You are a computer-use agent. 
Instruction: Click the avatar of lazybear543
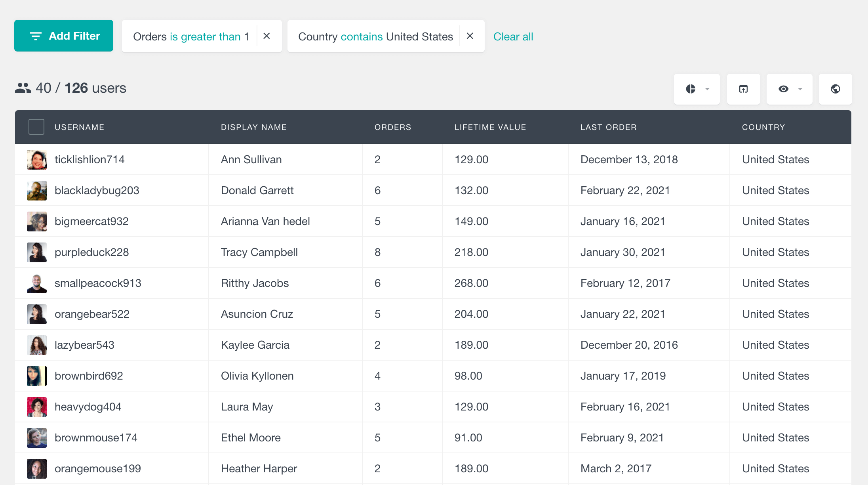37,345
